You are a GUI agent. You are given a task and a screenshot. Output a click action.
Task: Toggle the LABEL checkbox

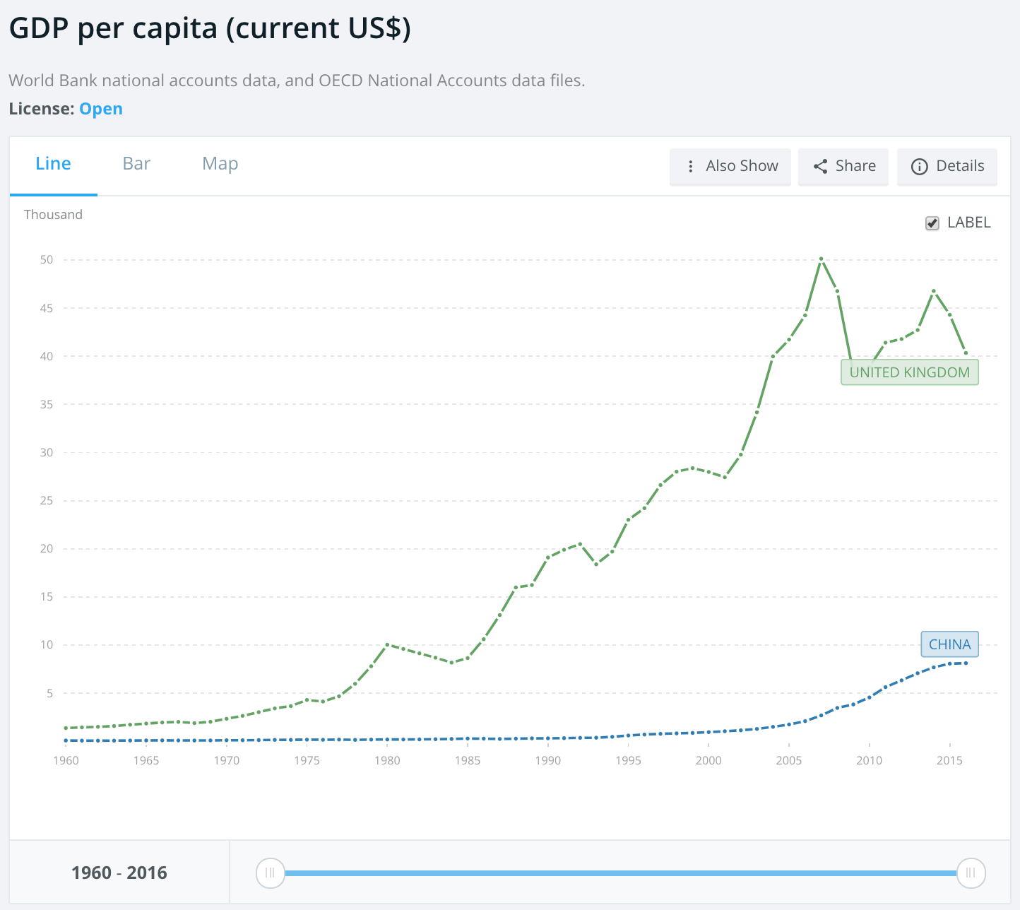coord(932,223)
